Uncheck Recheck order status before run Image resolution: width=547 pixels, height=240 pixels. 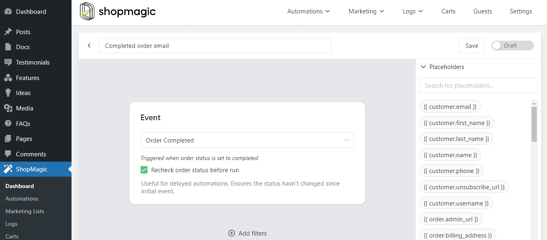(x=144, y=170)
